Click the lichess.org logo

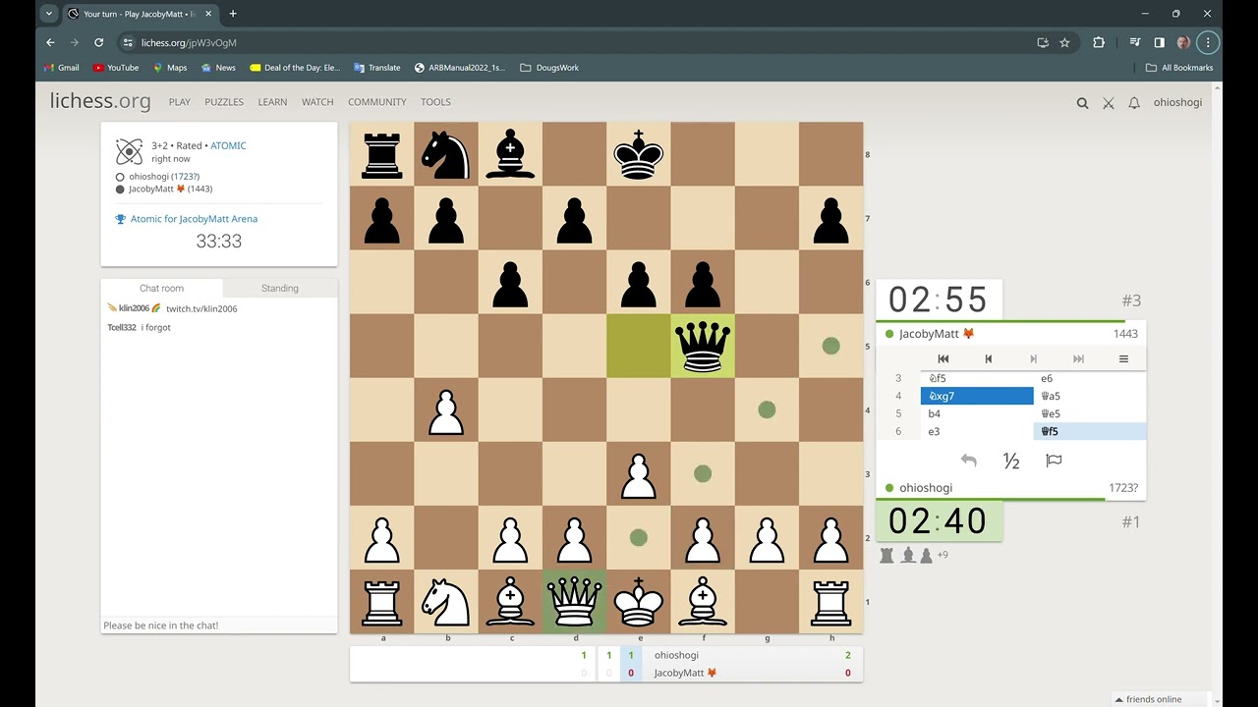100,101
